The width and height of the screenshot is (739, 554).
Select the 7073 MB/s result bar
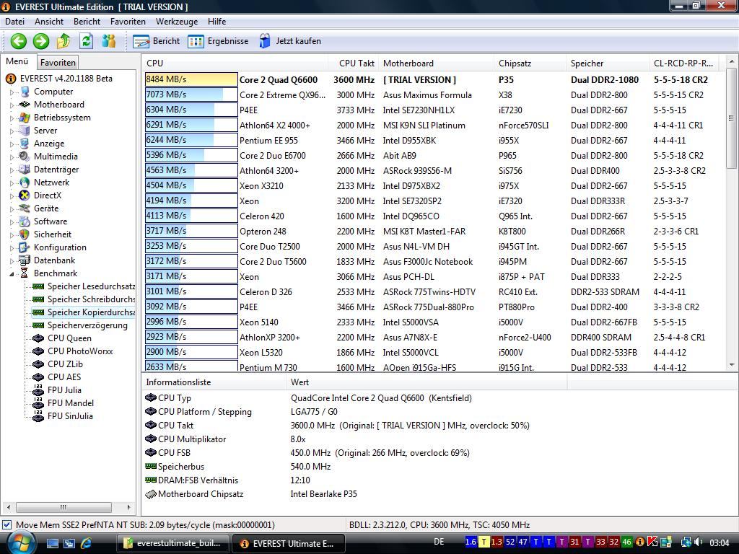(x=191, y=94)
